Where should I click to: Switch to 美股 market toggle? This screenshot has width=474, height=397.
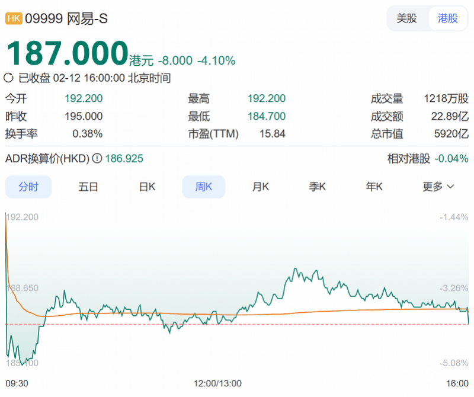click(x=406, y=18)
